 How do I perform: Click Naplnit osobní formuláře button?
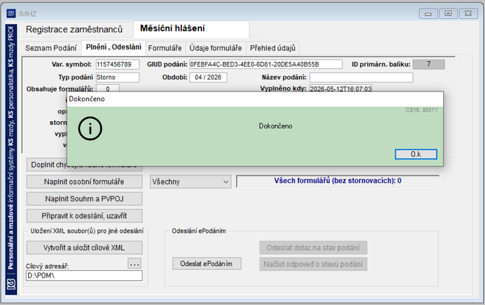[84, 181]
